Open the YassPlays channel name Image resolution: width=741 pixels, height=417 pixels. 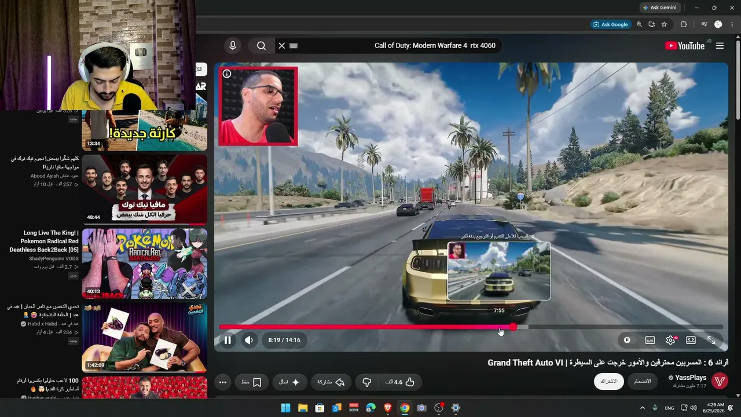[690, 378]
